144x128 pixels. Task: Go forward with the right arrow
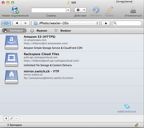pos(26,23)
